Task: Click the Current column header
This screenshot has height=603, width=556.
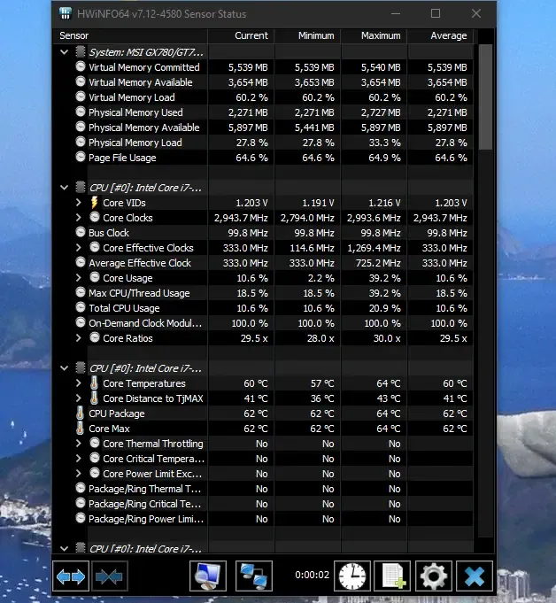Action: pos(241,35)
